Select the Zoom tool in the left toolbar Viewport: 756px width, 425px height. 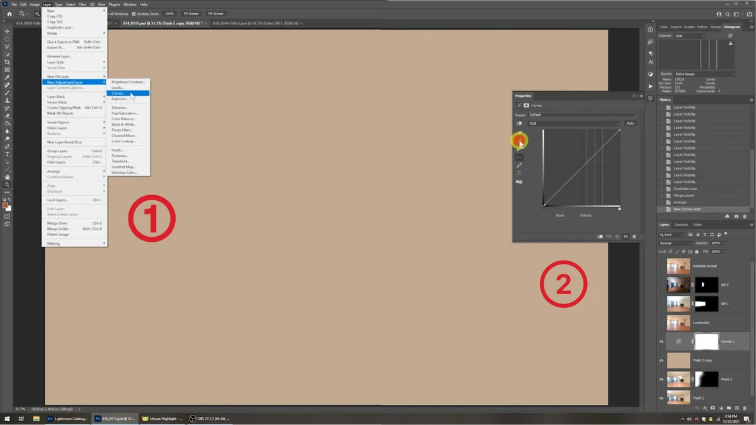(x=8, y=184)
